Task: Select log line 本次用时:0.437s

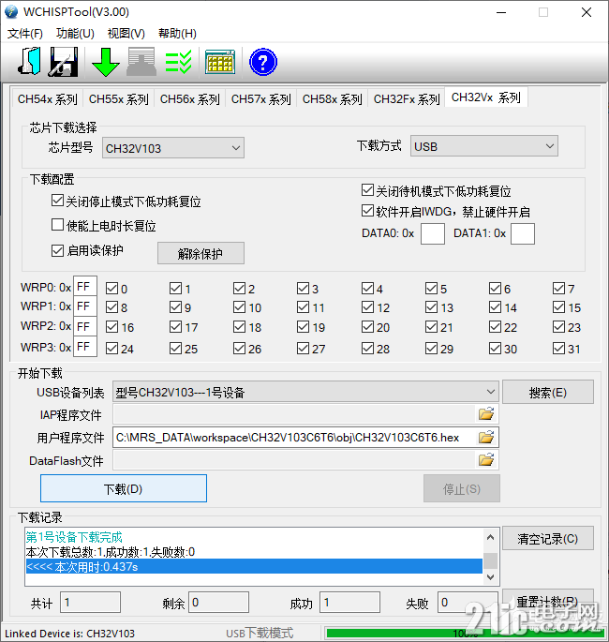Action: coord(254,566)
